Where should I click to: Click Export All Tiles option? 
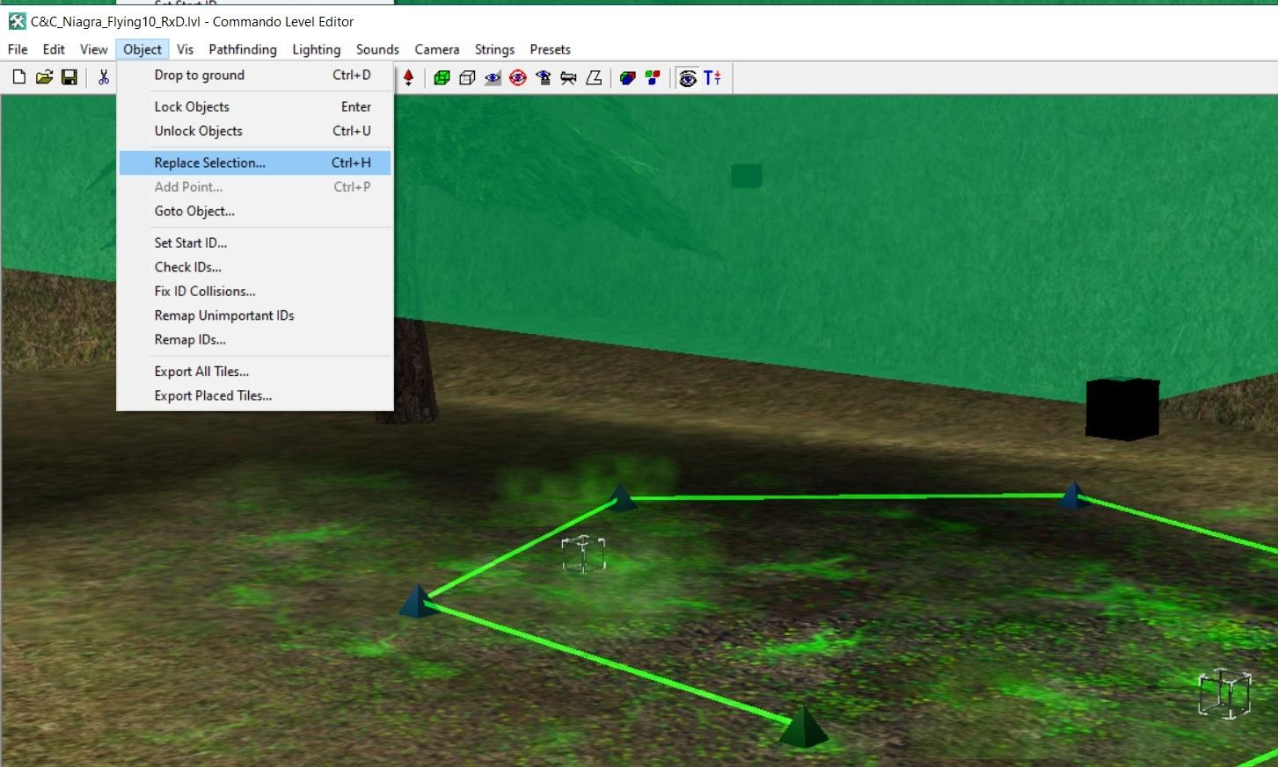[201, 372]
